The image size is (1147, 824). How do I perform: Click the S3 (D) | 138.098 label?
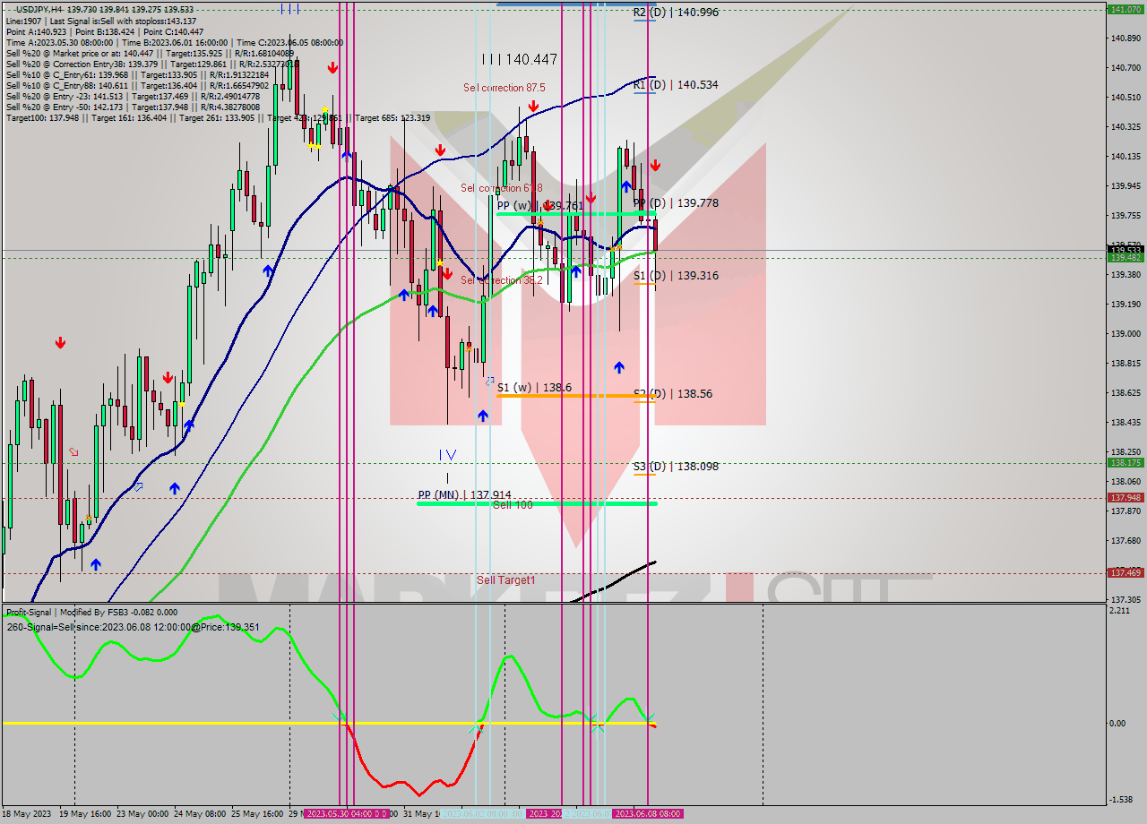coord(676,467)
